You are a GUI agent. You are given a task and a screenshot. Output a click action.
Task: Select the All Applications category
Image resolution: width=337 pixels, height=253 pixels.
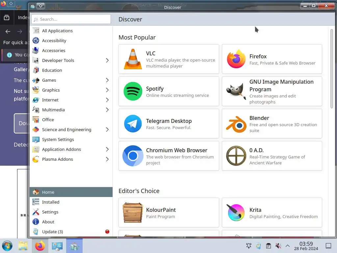pyautogui.click(x=71, y=31)
